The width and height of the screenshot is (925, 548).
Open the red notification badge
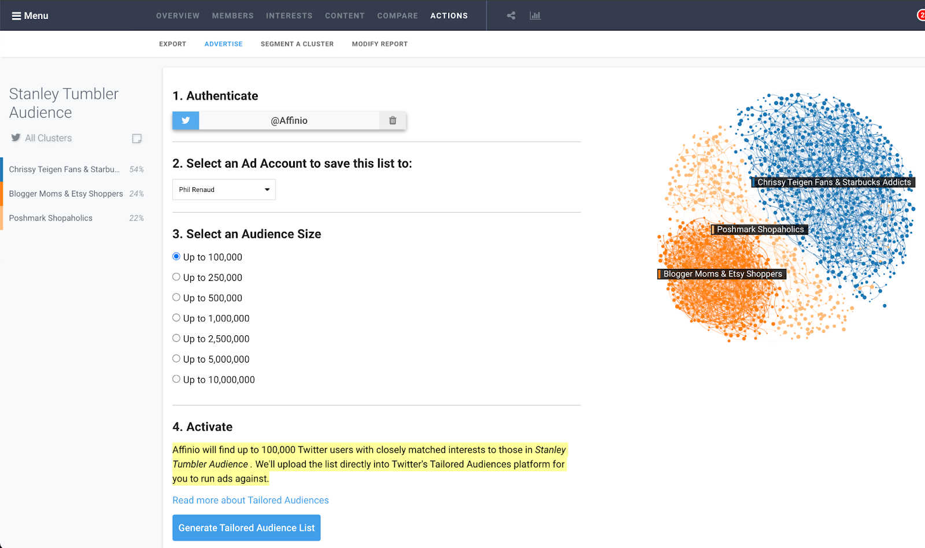[921, 15]
